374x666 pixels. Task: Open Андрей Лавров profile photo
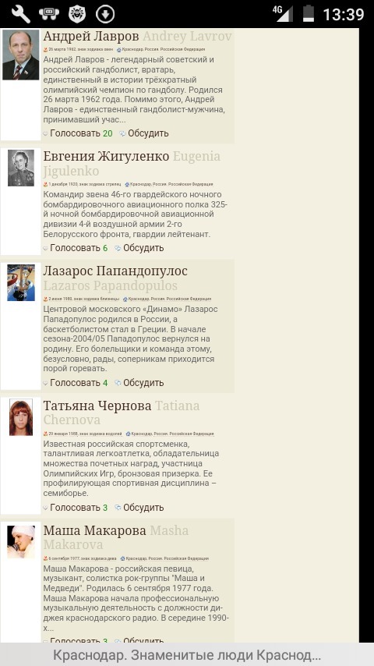(x=21, y=55)
